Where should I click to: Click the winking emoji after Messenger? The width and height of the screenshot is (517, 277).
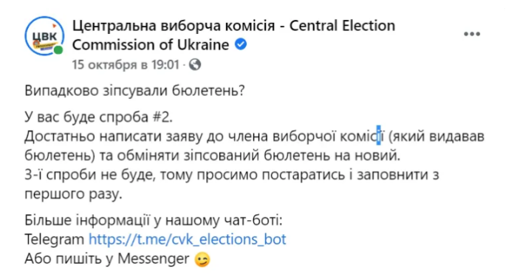202,260
